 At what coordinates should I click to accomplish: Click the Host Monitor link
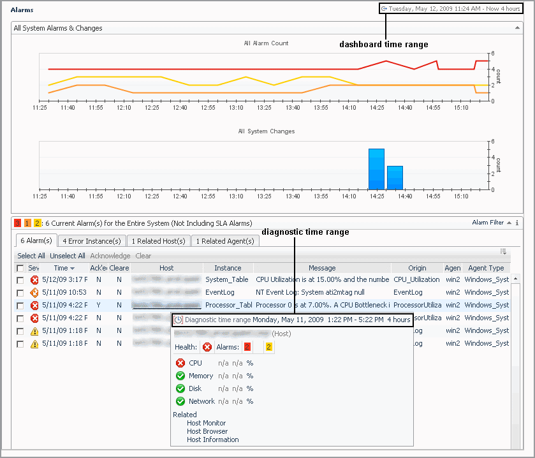(x=206, y=423)
